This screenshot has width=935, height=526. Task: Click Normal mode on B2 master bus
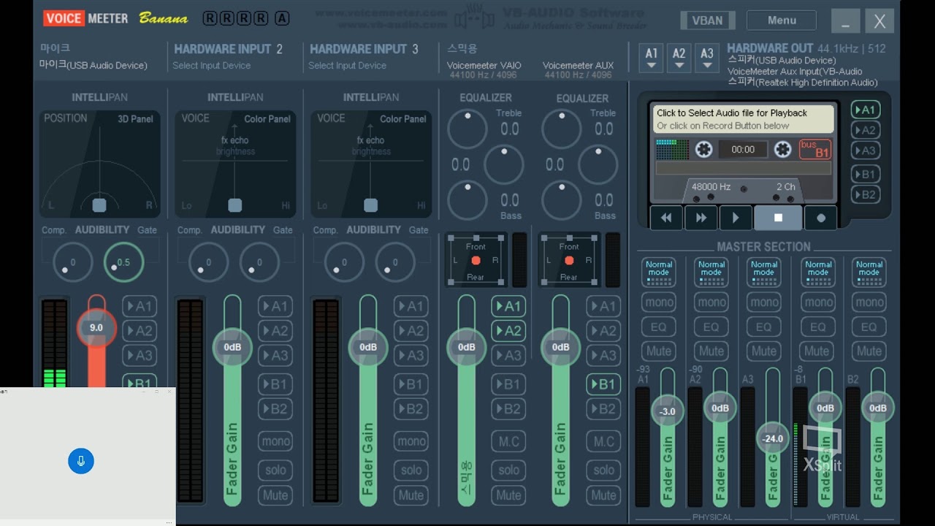pos(869,272)
